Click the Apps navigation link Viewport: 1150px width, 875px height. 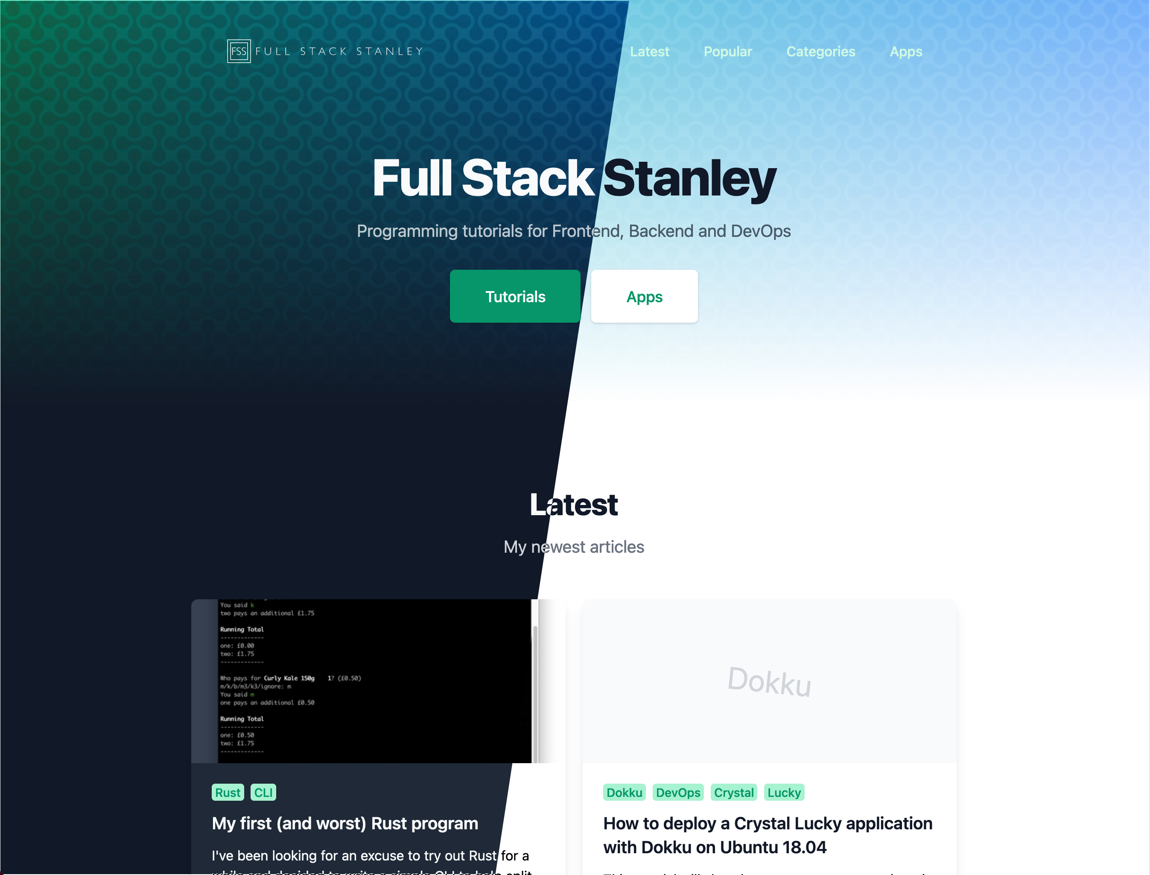point(905,50)
